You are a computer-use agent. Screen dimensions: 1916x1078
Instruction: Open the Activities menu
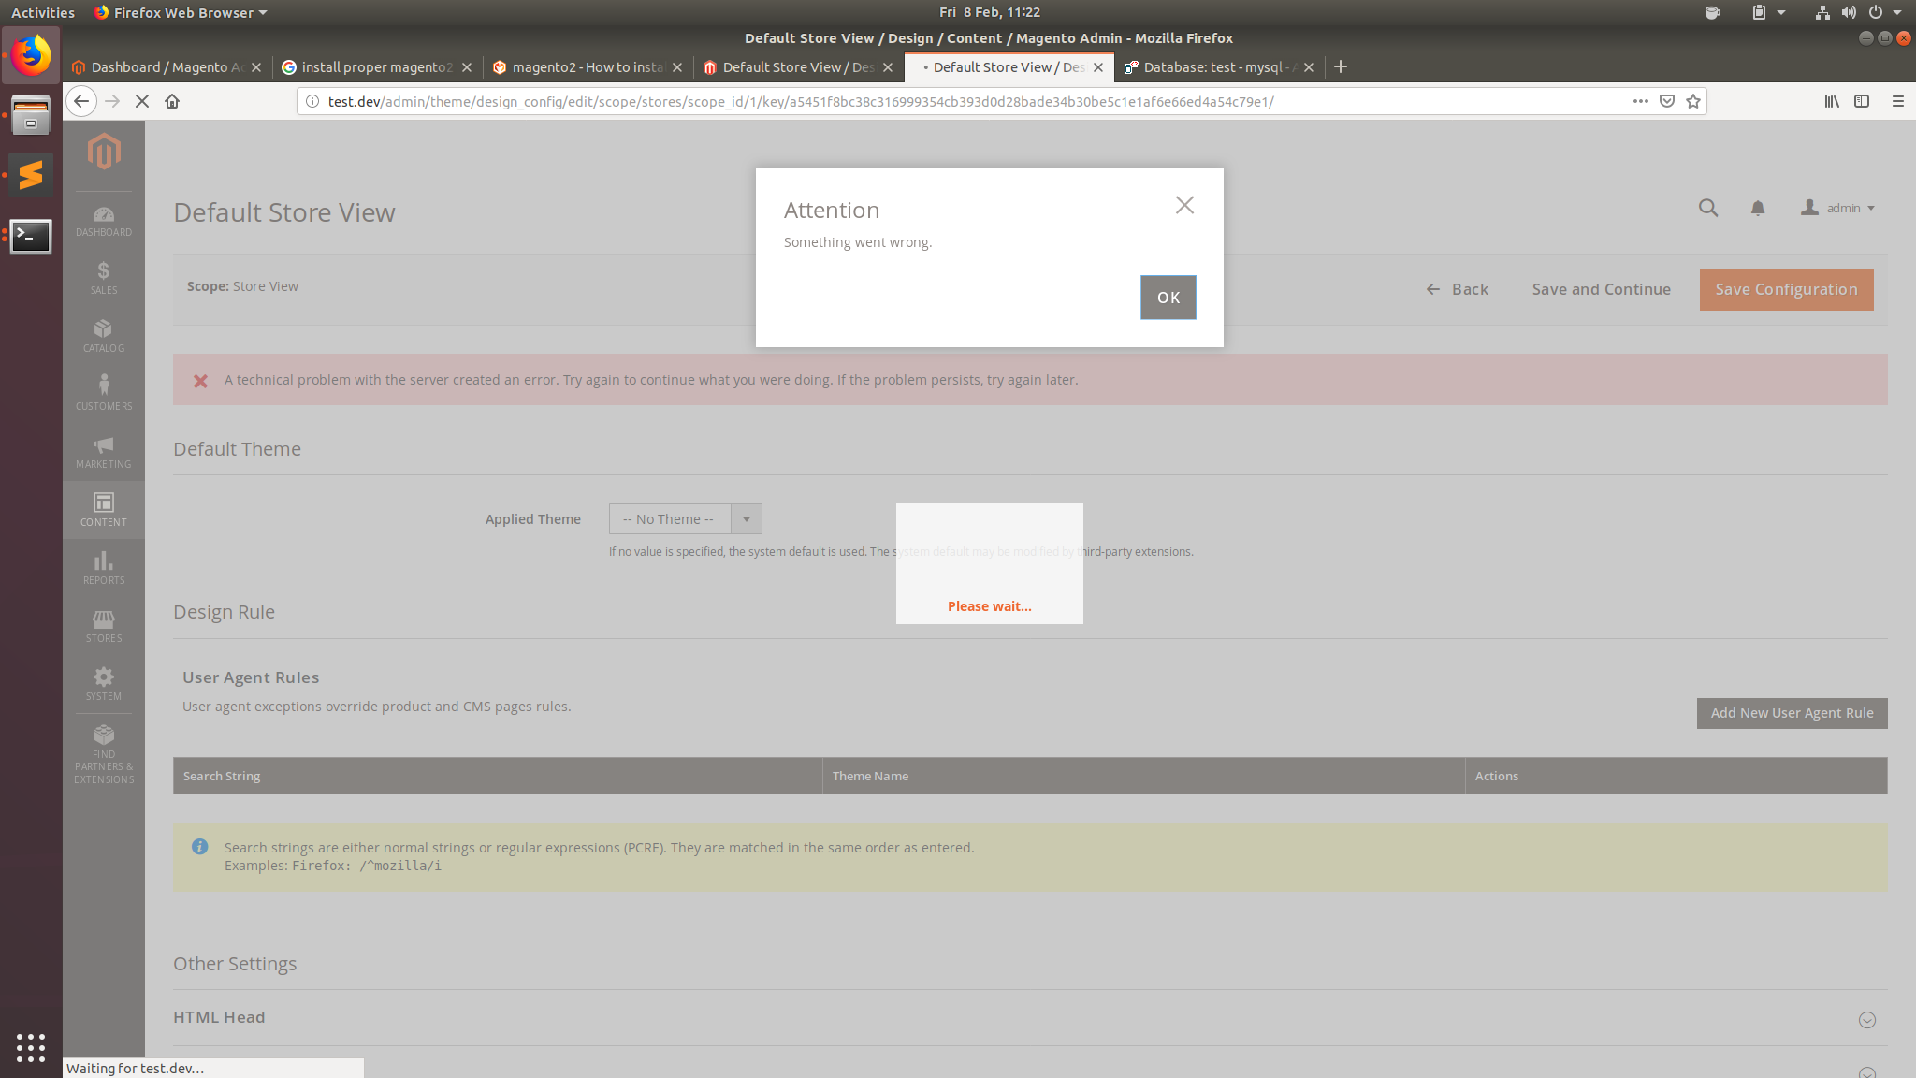pos(42,12)
